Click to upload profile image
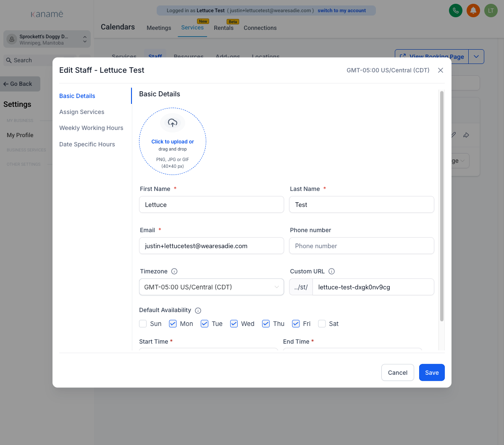504x445 pixels. 173,141
